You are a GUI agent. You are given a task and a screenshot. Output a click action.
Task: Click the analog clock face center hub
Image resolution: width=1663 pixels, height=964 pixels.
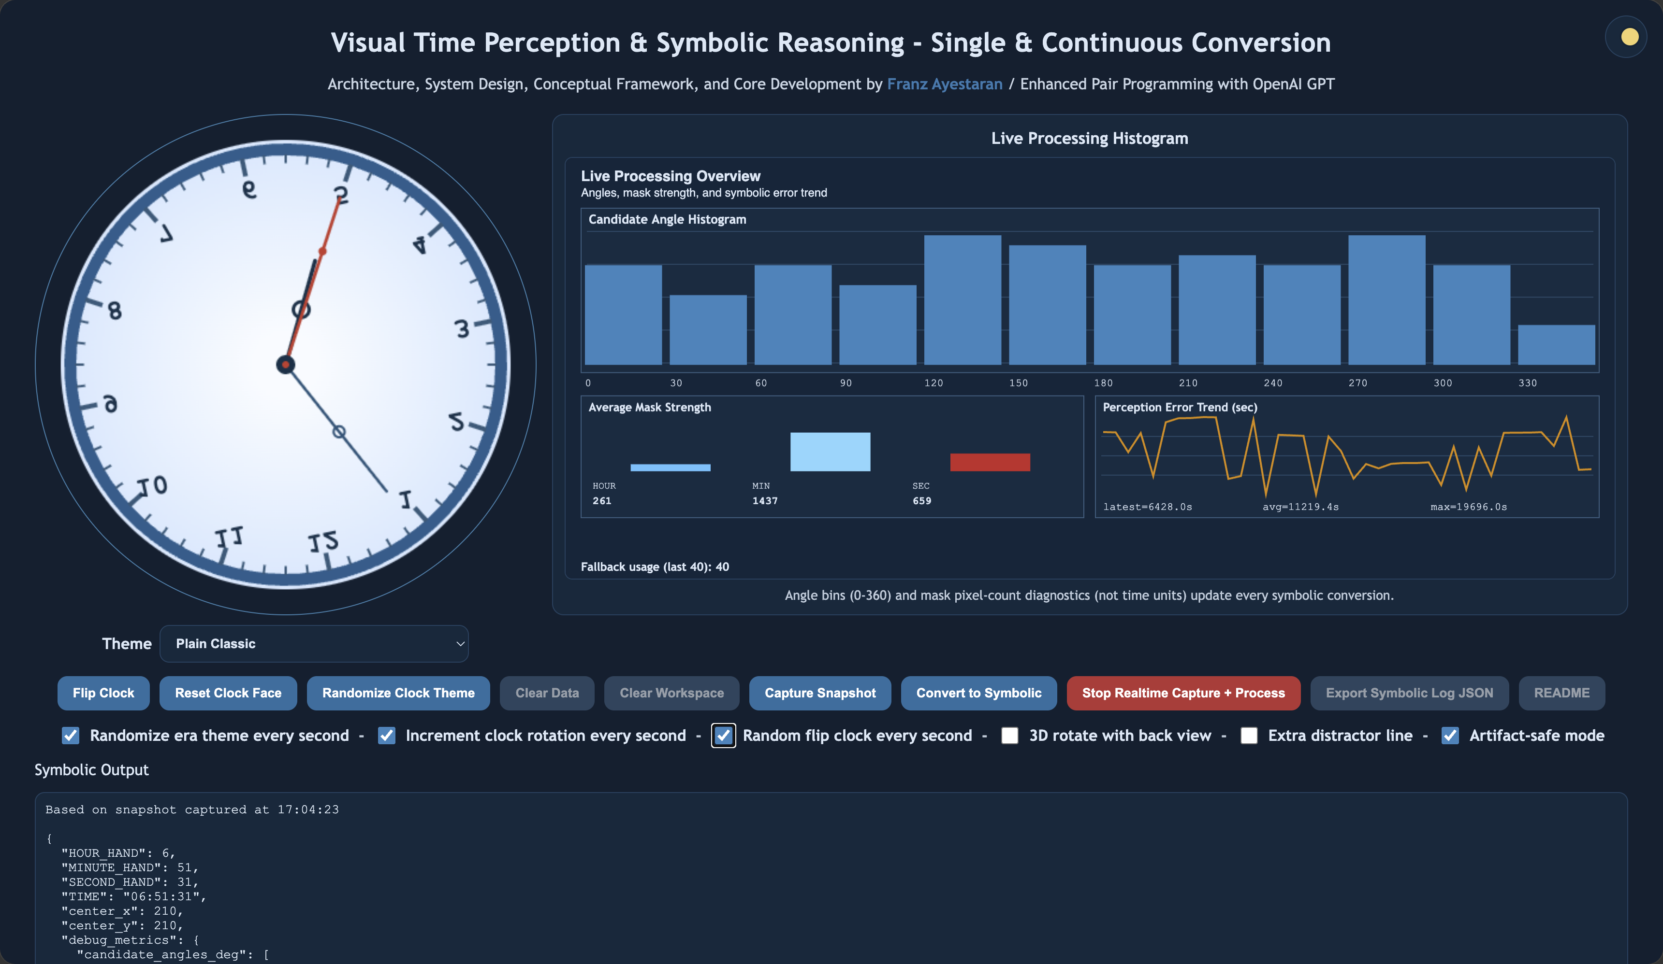[x=286, y=365]
